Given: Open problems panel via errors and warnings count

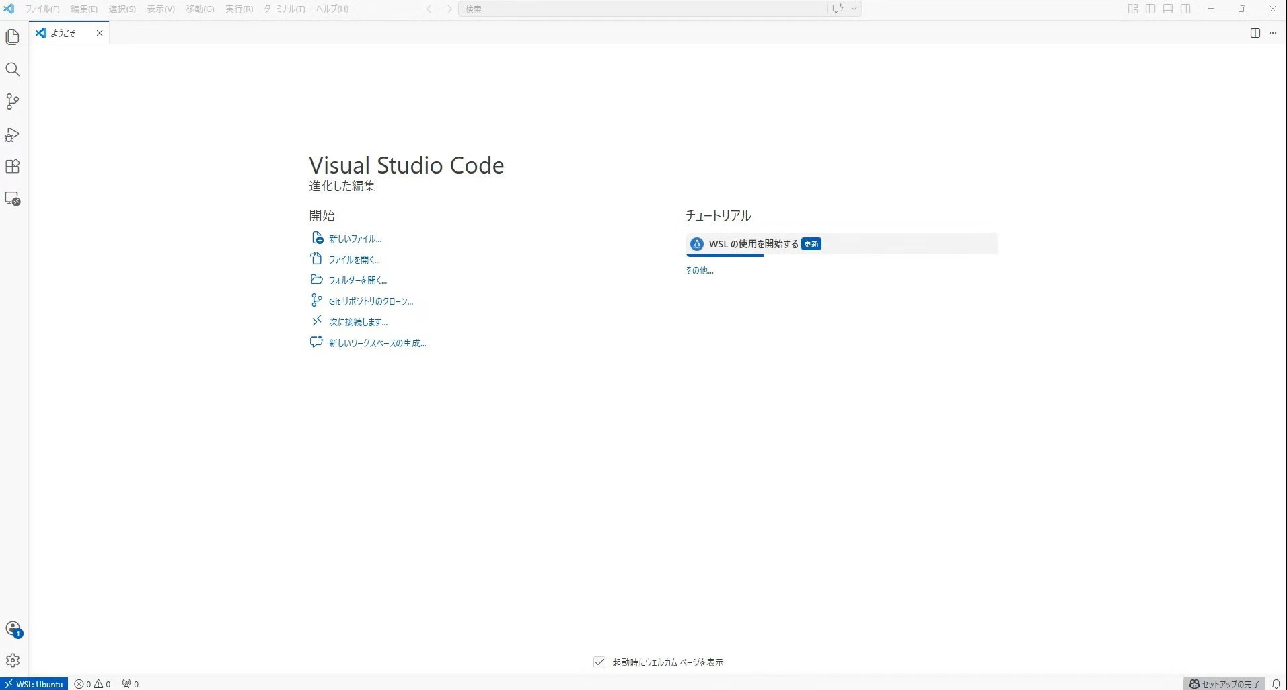Looking at the screenshot, I should point(93,684).
